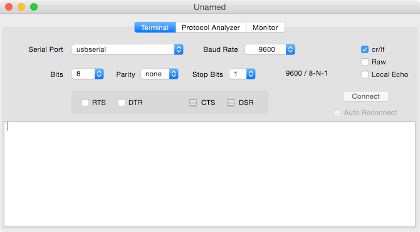Click the DSR indicator
The height and width of the screenshot is (232, 420).
pyautogui.click(x=231, y=103)
